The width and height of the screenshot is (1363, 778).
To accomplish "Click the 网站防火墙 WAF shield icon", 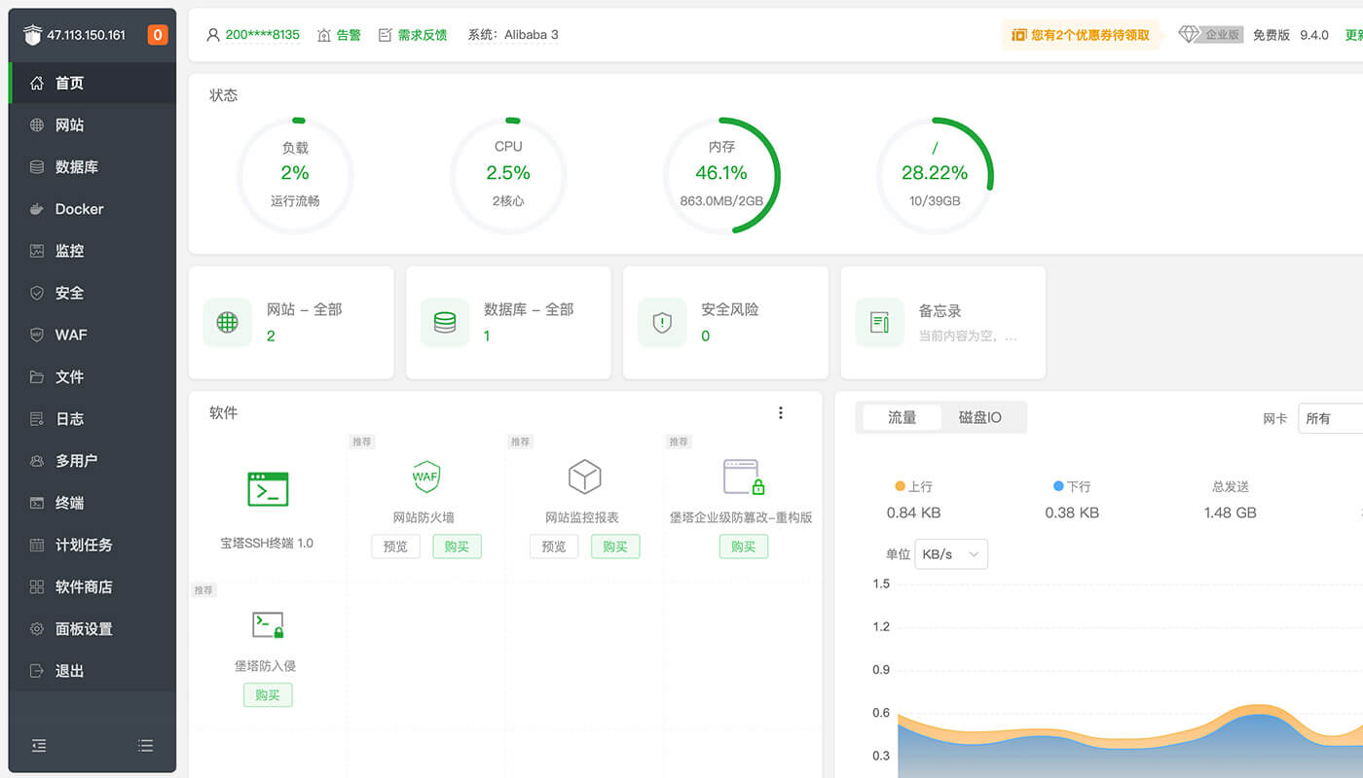I will [x=425, y=477].
